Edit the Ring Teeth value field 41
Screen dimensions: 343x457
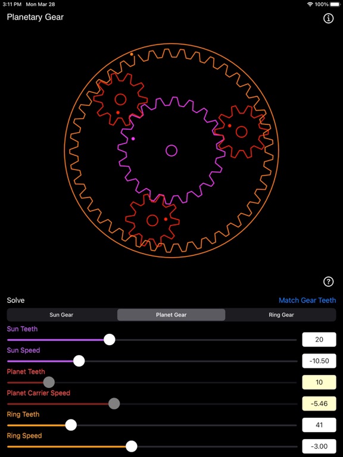point(319,425)
